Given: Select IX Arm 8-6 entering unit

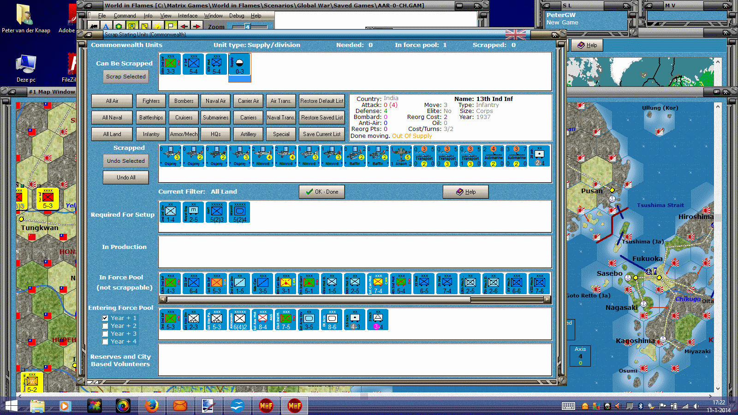Looking at the screenshot, I should click(332, 320).
